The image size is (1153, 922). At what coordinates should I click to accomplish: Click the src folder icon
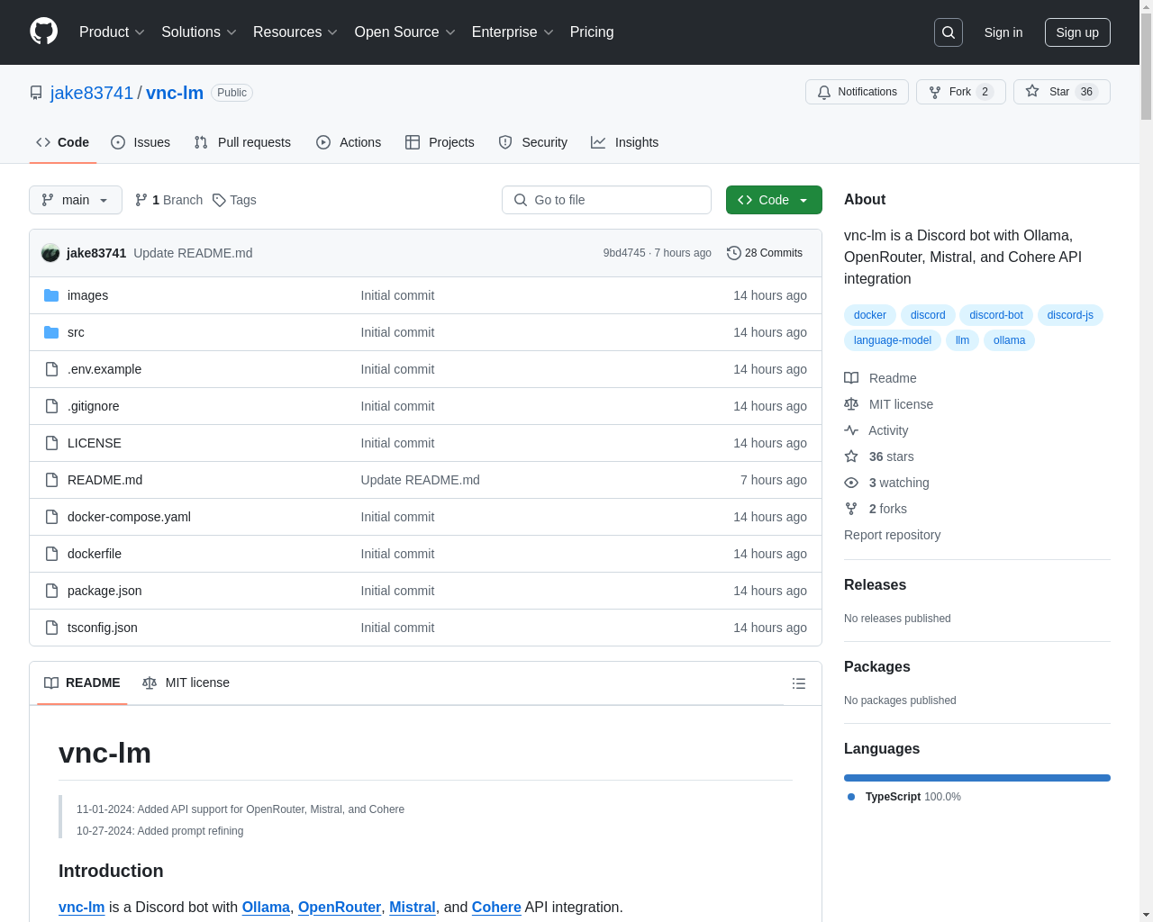(x=51, y=332)
